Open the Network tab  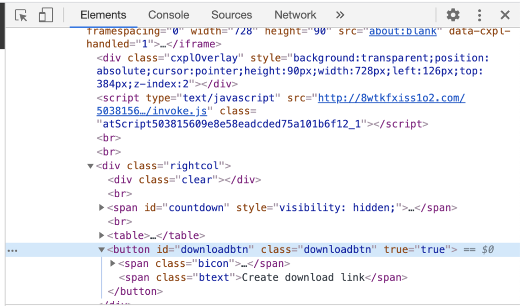tap(295, 15)
